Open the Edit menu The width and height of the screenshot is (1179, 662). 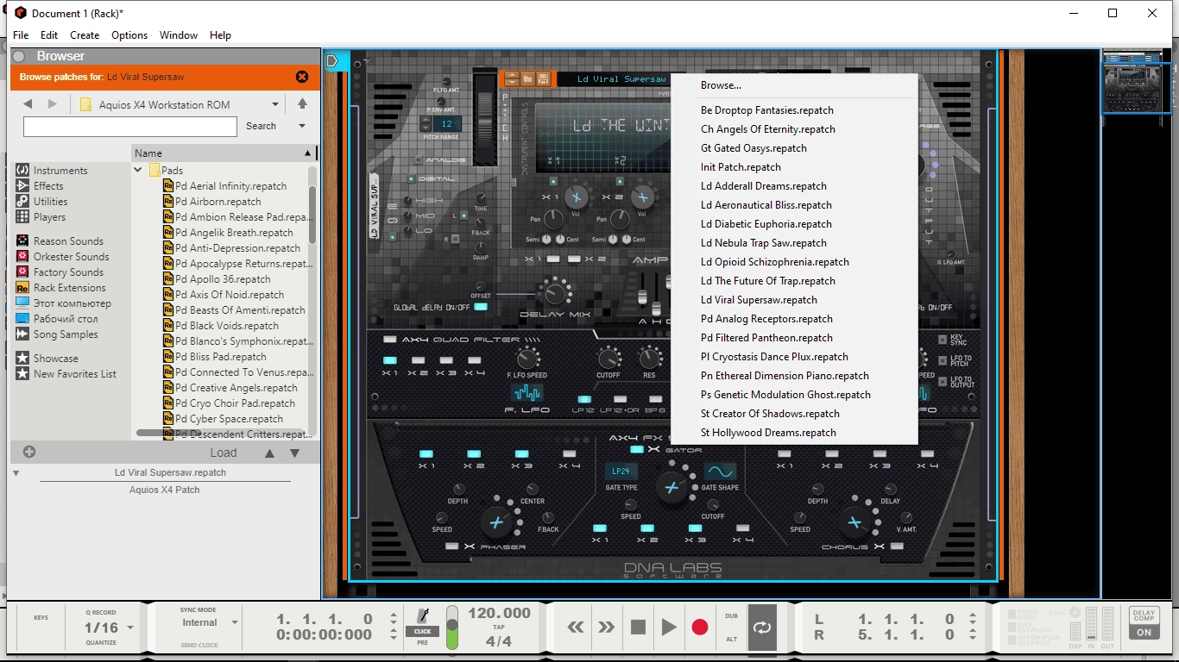coord(49,35)
